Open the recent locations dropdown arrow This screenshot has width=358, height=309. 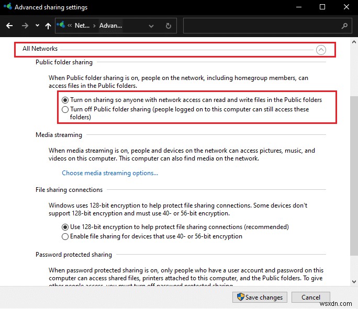pyautogui.click(x=37, y=26)
